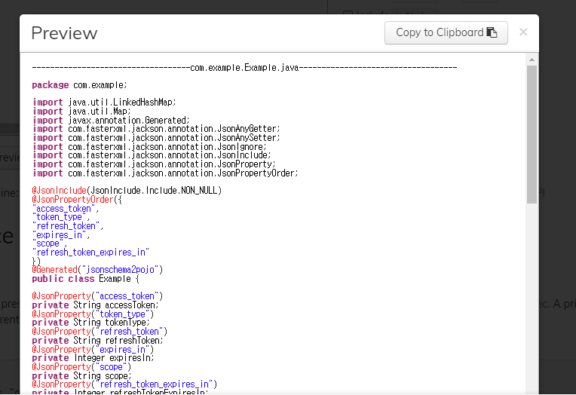
Task: Click the Copy to Clipboard button
Action: pyautogui.click(x=446, y=32)
